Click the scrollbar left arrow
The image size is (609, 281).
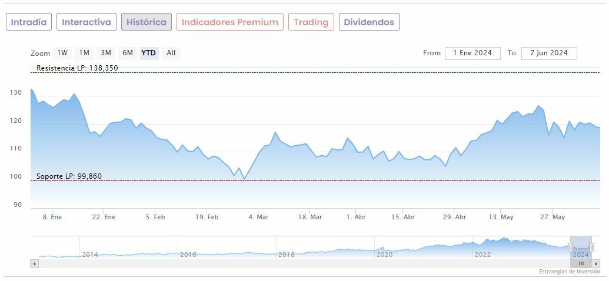pyautogui.click(x=34, y=263)
